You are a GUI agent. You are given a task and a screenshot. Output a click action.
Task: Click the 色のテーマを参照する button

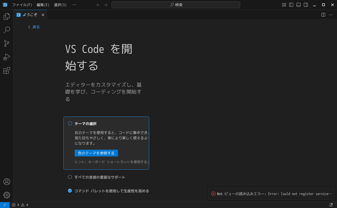(96, 153)
